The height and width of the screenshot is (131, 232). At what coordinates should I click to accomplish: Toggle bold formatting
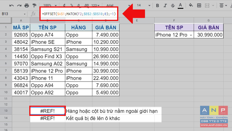(157, 6)
